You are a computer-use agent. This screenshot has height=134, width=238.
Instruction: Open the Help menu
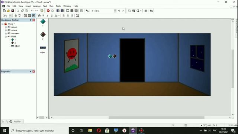point(76,6)
